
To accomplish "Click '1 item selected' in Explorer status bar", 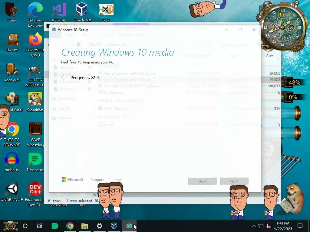I will [79, 201].
